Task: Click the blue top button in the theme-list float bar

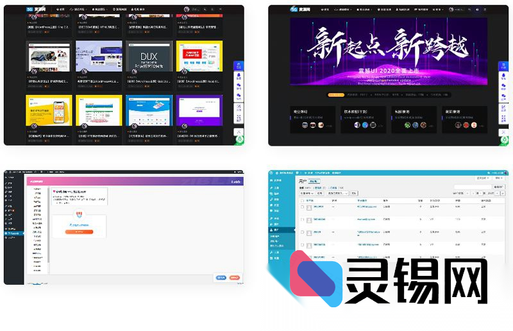Action: [239, 65]
